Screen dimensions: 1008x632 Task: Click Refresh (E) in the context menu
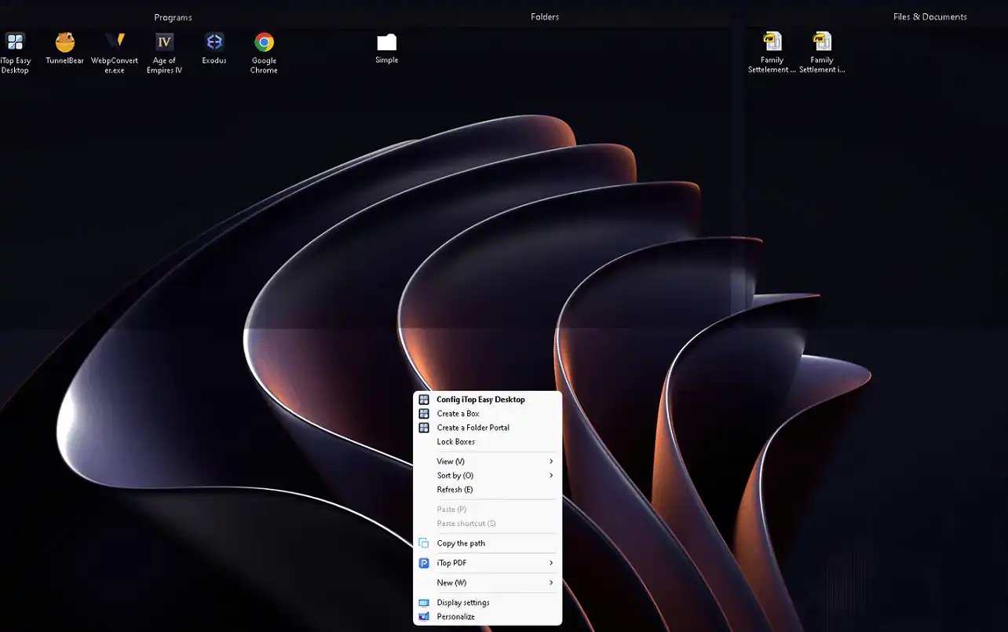pyautogui.click(x=455, y=490)
